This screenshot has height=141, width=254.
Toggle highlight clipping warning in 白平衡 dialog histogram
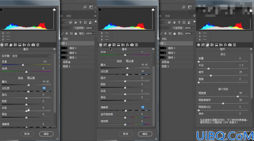(54, 10)
